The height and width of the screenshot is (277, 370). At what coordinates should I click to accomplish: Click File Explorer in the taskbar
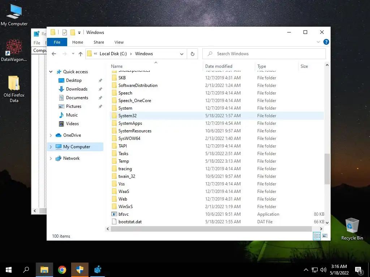point(44,270)
